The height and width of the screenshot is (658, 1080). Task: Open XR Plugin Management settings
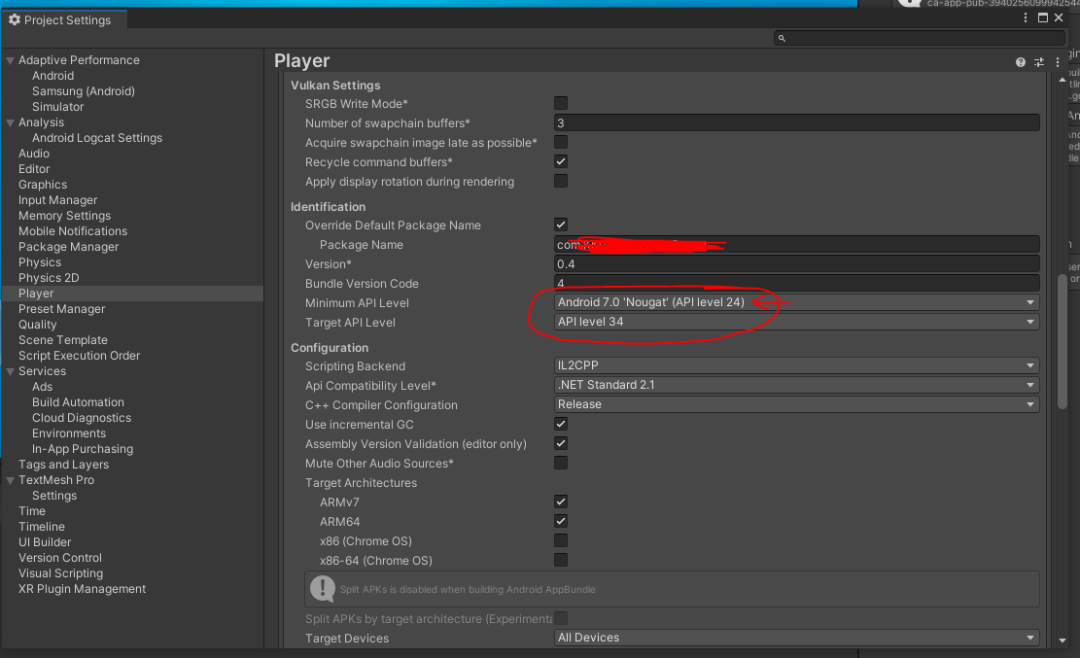point(82,589)
